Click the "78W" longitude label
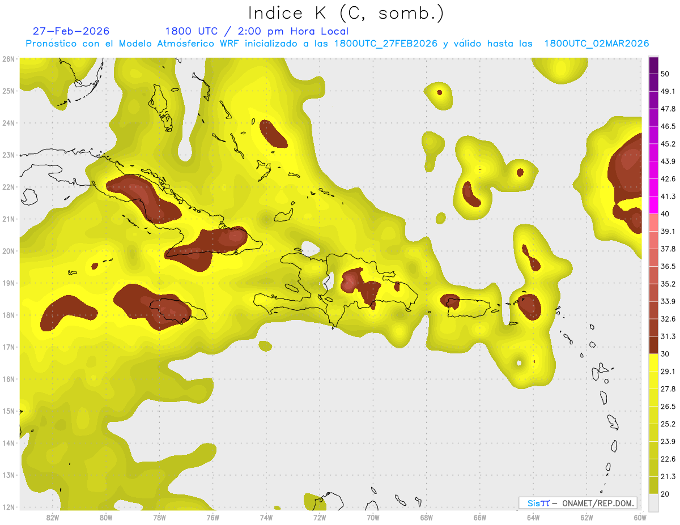 point(159,517)
